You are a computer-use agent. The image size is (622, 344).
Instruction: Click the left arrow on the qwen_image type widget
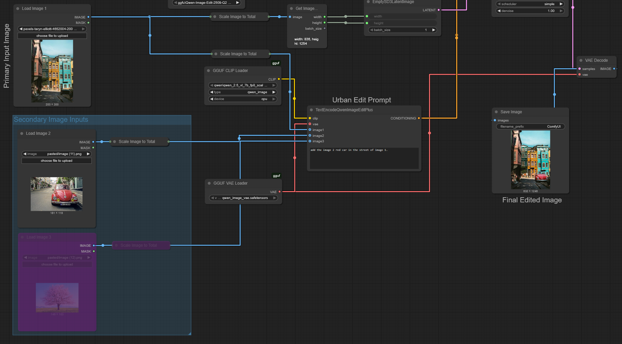[x=212, y=92]
